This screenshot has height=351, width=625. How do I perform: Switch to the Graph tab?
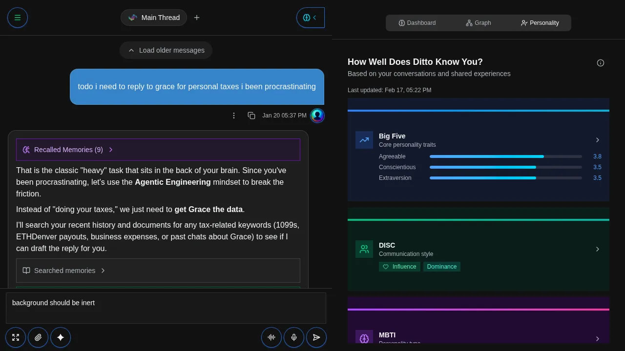coord(478,23)
